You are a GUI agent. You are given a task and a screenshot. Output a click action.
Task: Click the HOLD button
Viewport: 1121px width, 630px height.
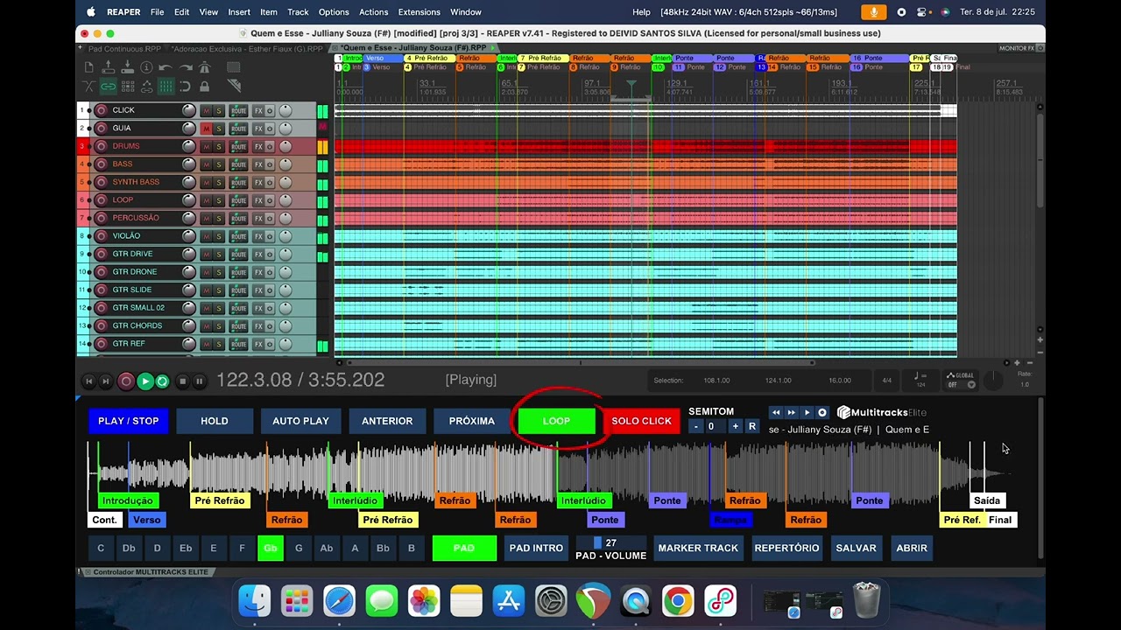(215, 421)
